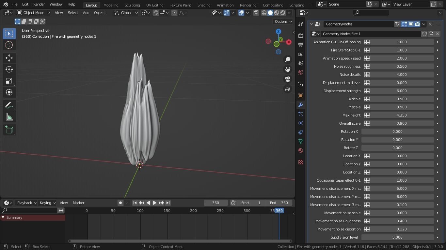Activate the Move tool

[x=9, y=58]
